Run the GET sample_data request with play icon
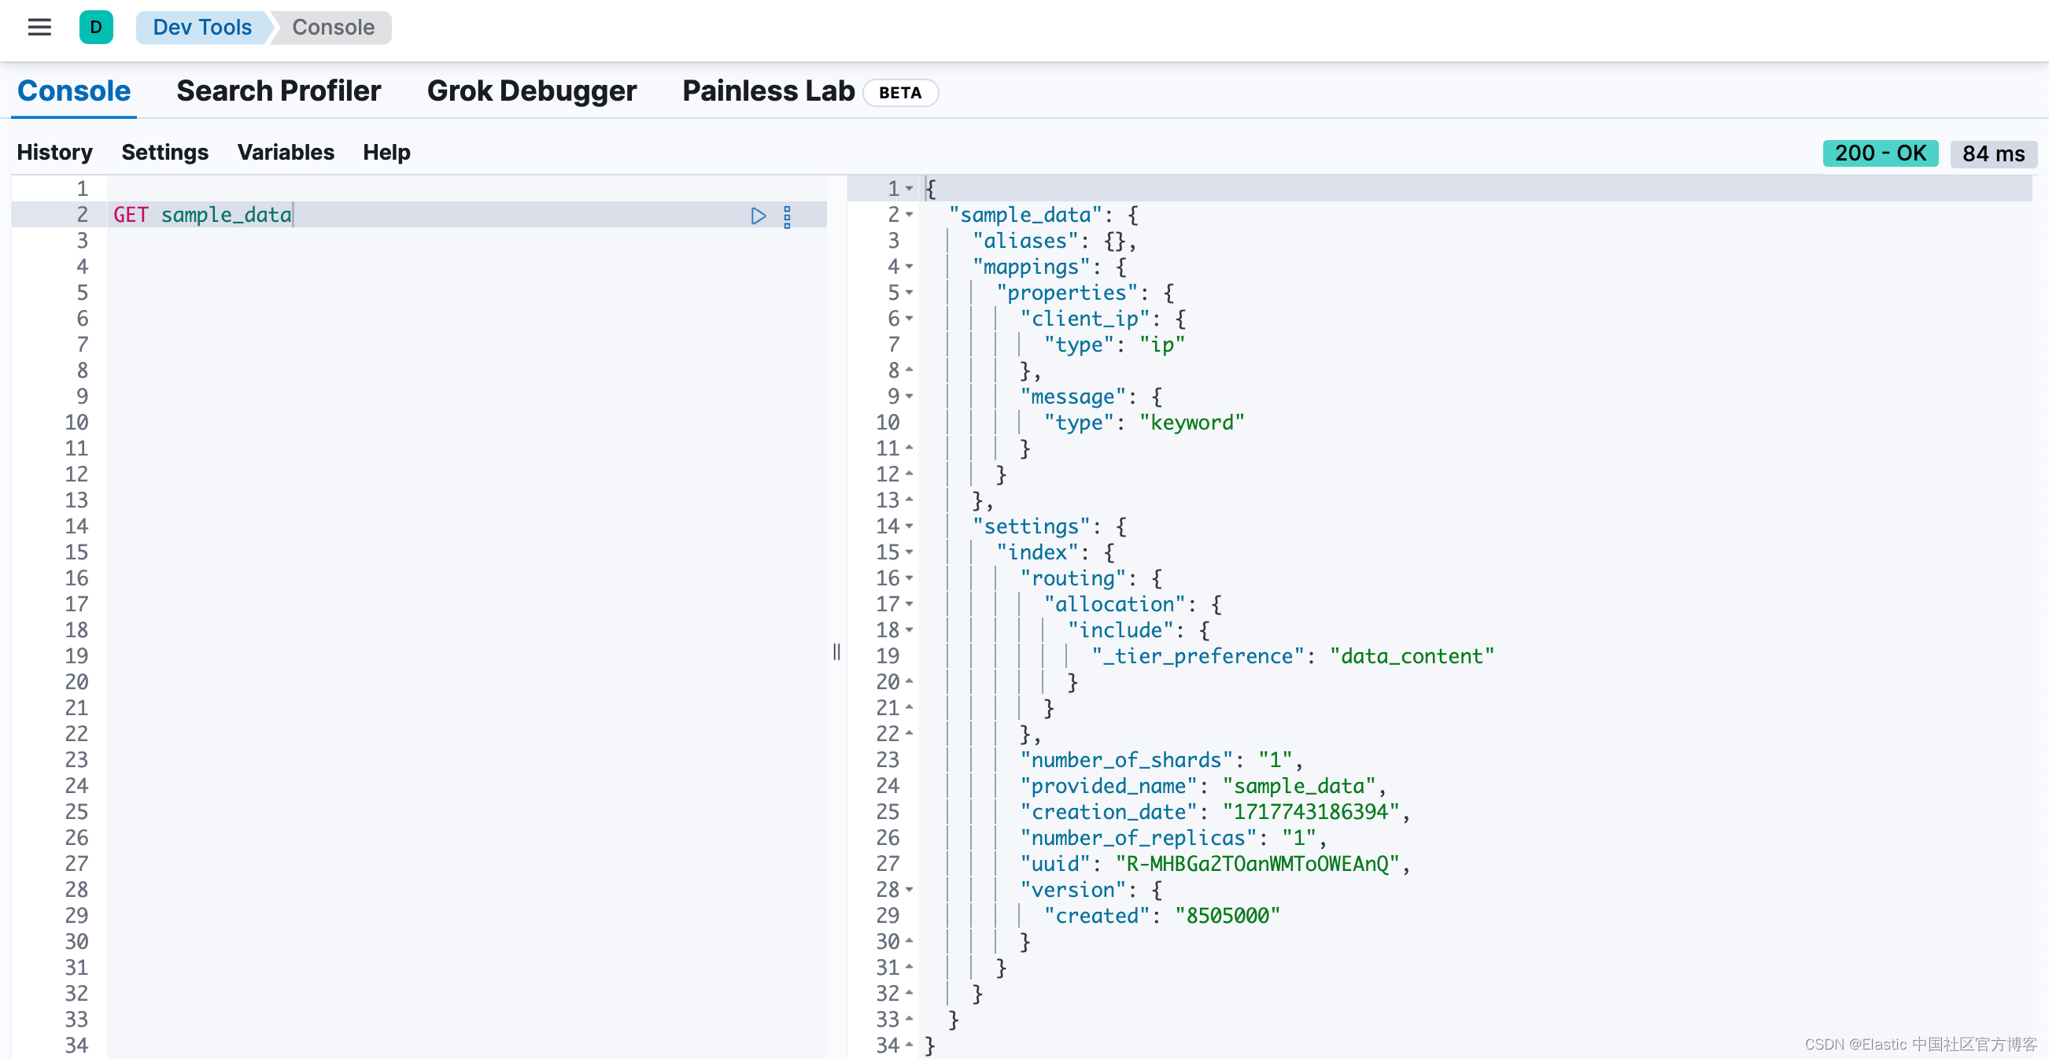 (x=757, y=216)
